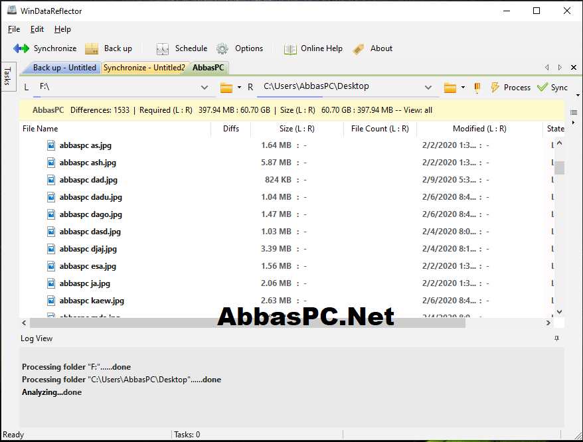Click the About tag icon
The height and width of the screenshot is (442, 583).
pyautogui.click(x=359, y=48)
